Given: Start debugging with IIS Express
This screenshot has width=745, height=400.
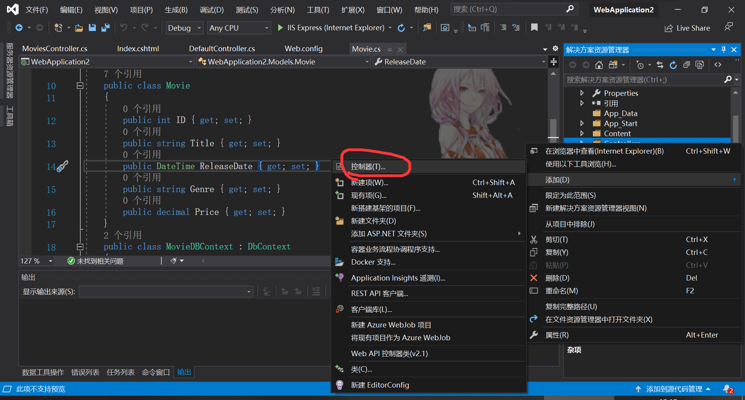Looking at the screenshot, I should pos(280,28).
